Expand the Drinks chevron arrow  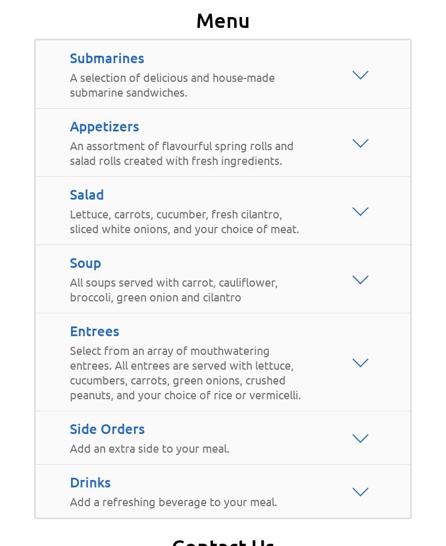coord(360,492)
